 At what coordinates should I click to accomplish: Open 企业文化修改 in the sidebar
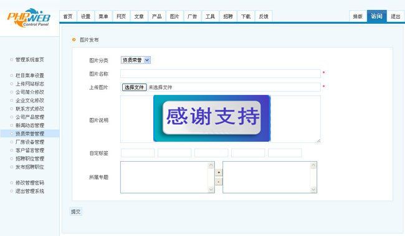pyautogui.click(x=30, y=100)
